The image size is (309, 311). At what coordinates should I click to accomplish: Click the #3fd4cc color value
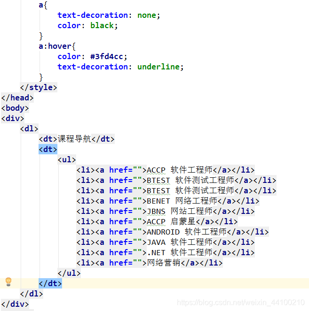pos(107,57)
